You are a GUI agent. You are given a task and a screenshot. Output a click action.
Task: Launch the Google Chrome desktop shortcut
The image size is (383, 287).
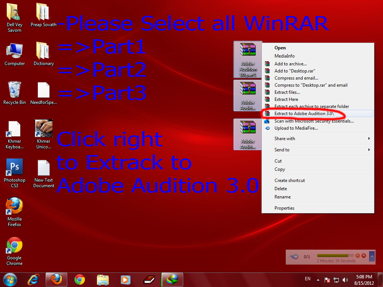15,251
